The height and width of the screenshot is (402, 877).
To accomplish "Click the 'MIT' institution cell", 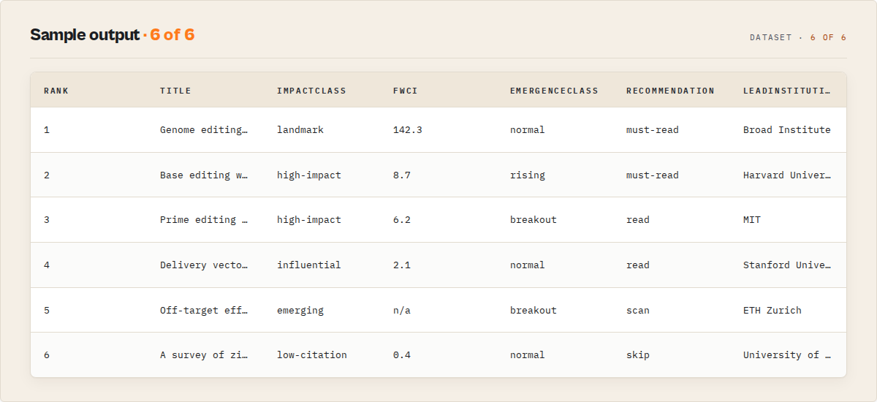I will [752, 220].
